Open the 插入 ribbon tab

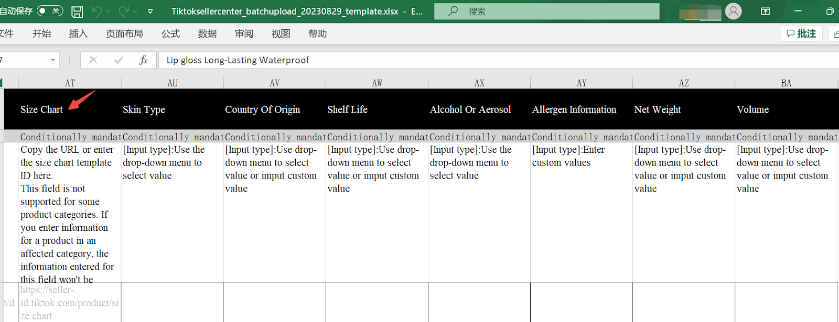78,34
